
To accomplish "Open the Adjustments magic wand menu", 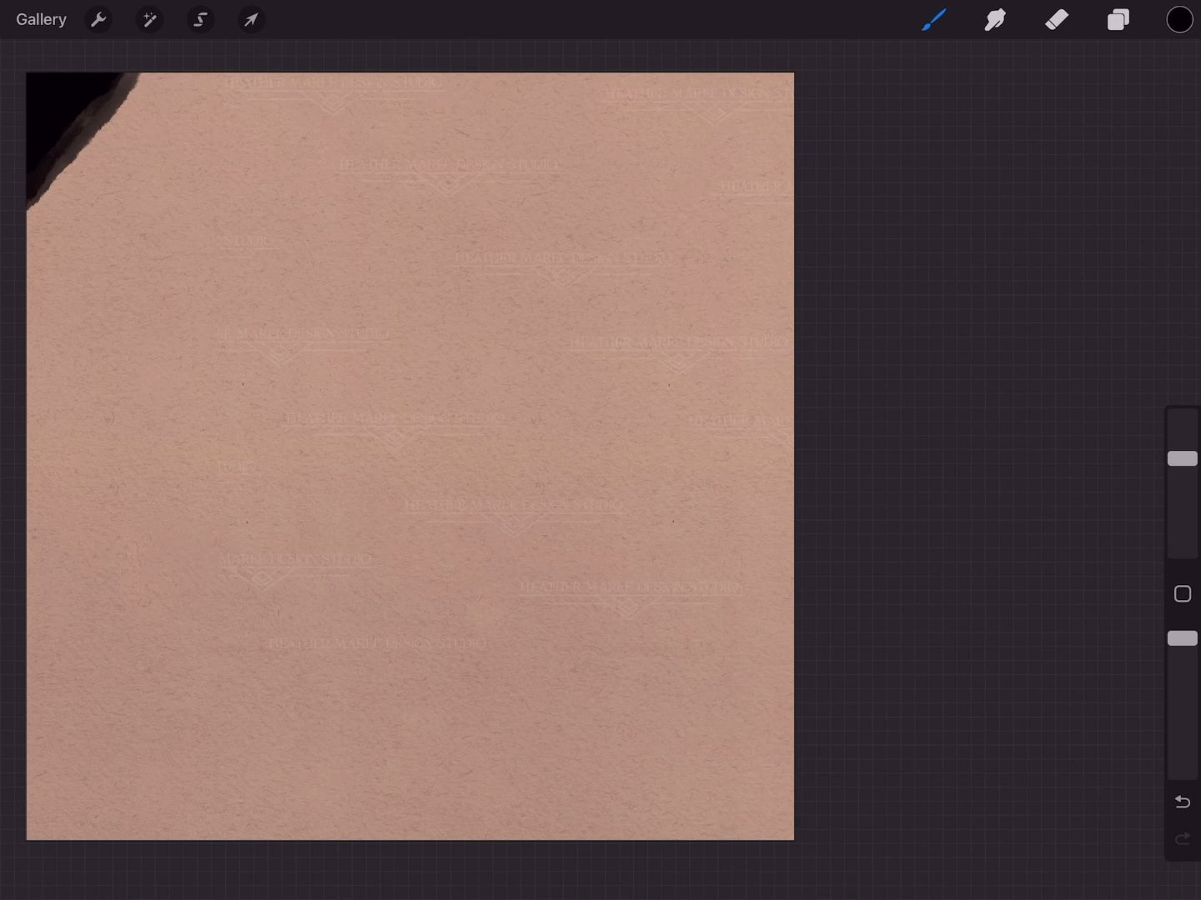I will coord(149,19).
